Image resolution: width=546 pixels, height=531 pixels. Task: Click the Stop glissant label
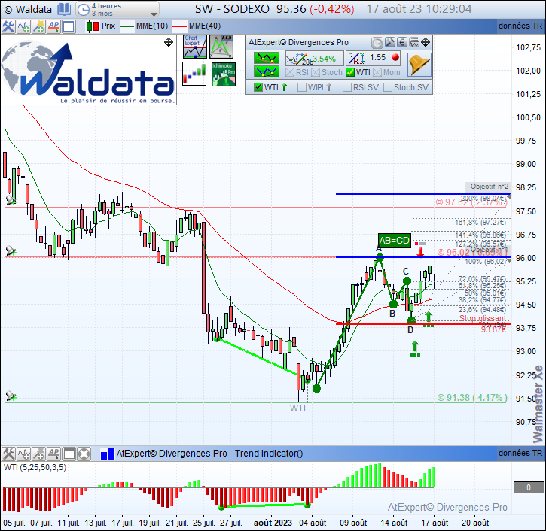click(x=482, y=318)
